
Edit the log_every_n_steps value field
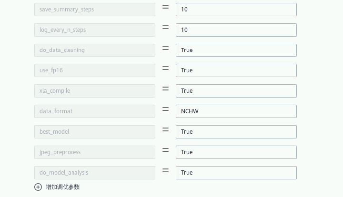[x=236, y=30]
